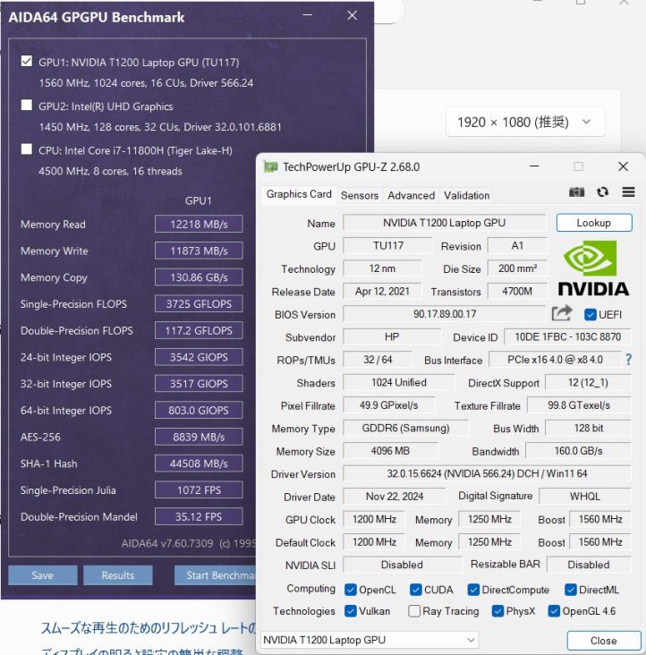
Task: Click the Memory Size 4096 MB field
Action: pyautogui.click(x=390, y=451)
